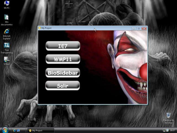177x133 pixels.
Task: Select the BioSidebar button
Action: (63, 73)
